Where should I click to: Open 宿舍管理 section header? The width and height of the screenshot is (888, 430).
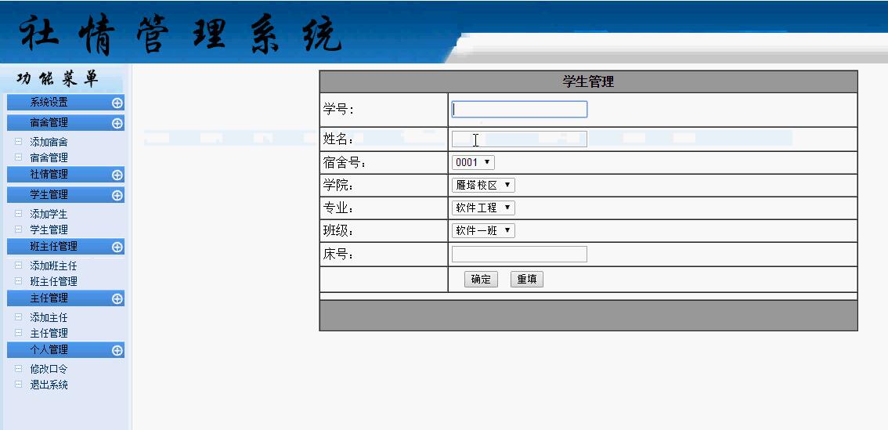(x=66, y=122)
